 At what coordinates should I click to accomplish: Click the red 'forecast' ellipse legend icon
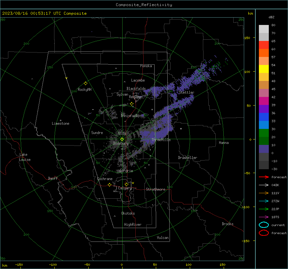coord(264,233)
